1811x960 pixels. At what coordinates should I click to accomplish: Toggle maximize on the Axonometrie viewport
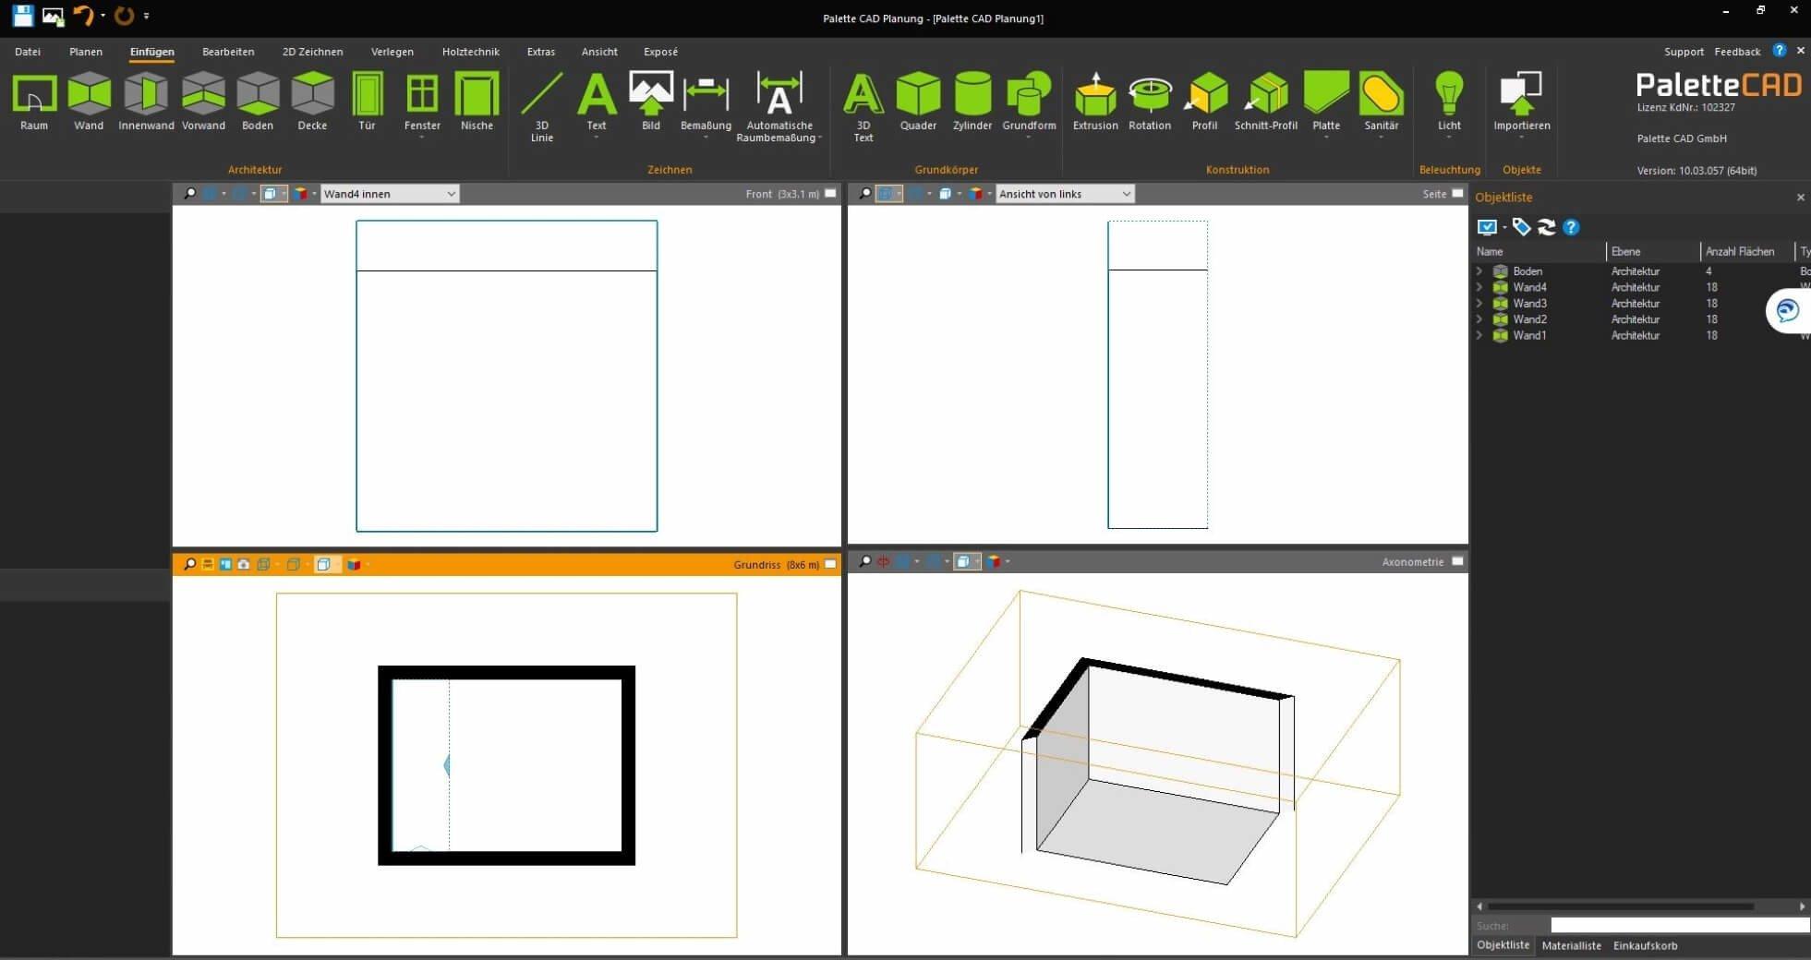click(x=1456, y=561)
